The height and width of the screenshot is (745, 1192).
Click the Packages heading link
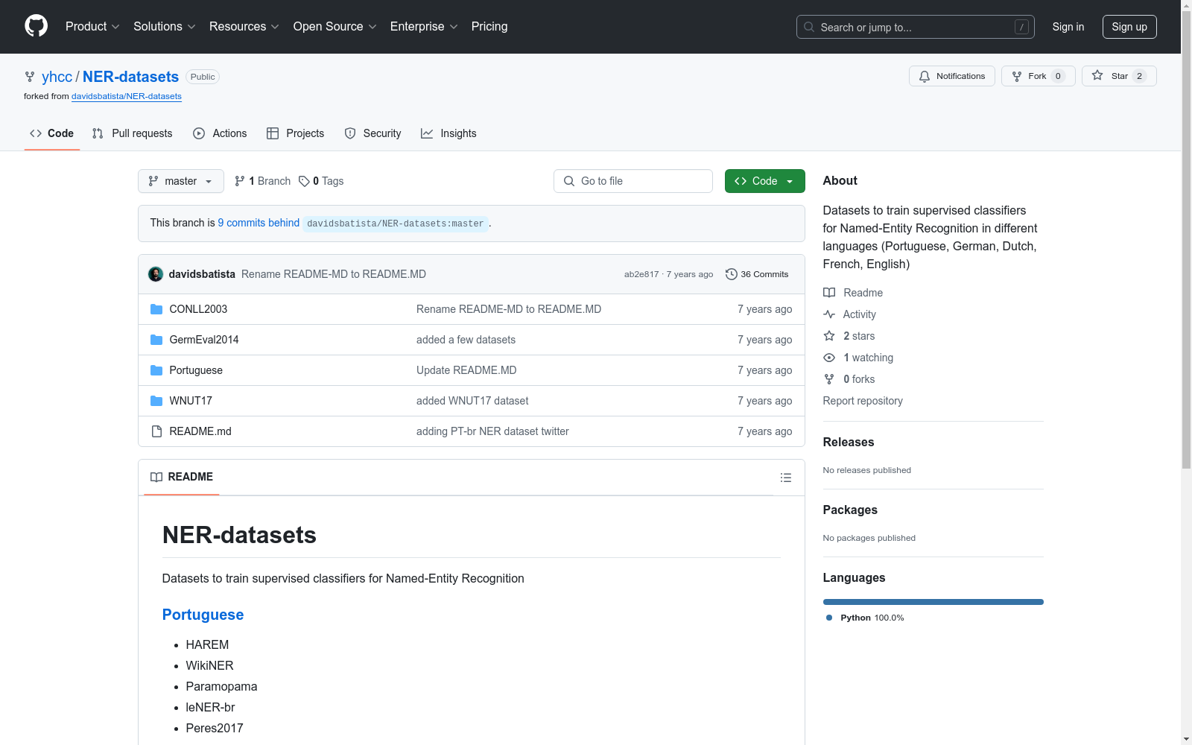850,510
